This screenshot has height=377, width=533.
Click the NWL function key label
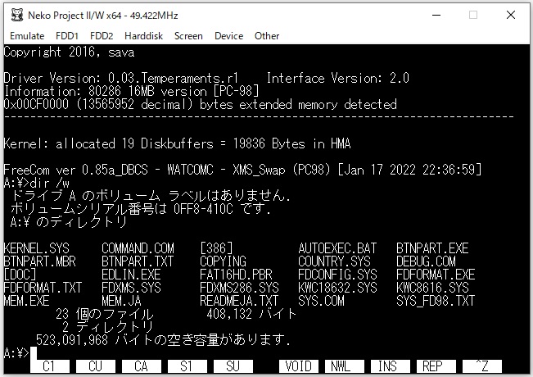345,366
